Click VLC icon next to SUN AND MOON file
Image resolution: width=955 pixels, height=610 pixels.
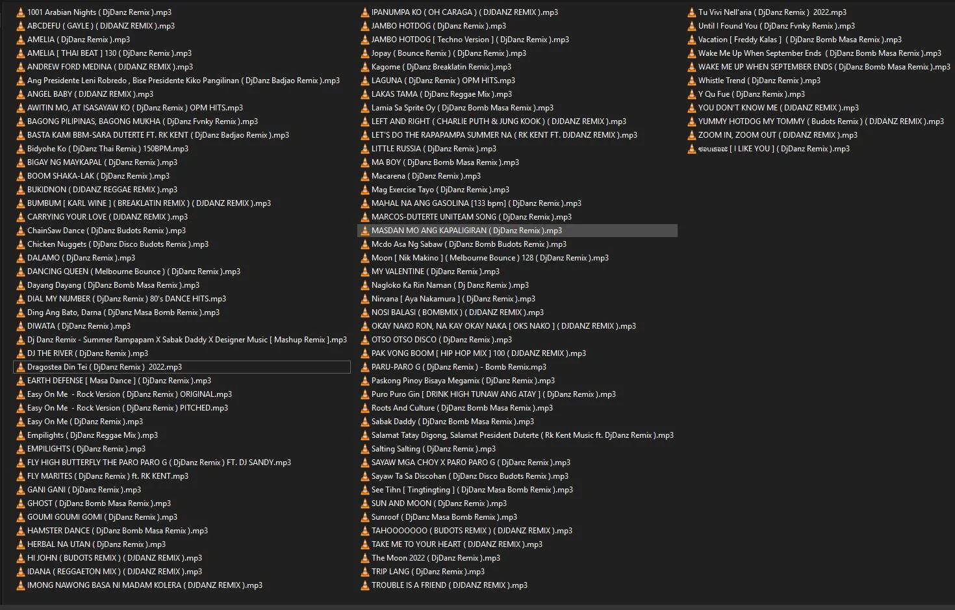(365, 503)
